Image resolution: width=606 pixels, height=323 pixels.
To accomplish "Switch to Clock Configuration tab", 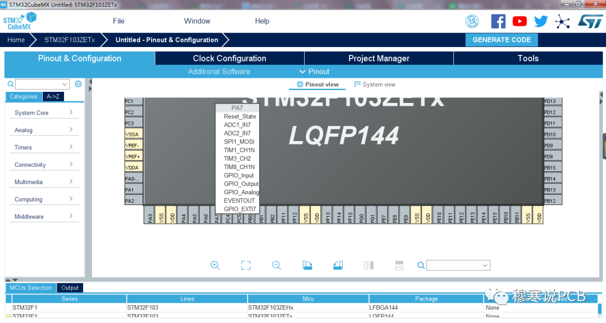I will click(x=229, y=58).
